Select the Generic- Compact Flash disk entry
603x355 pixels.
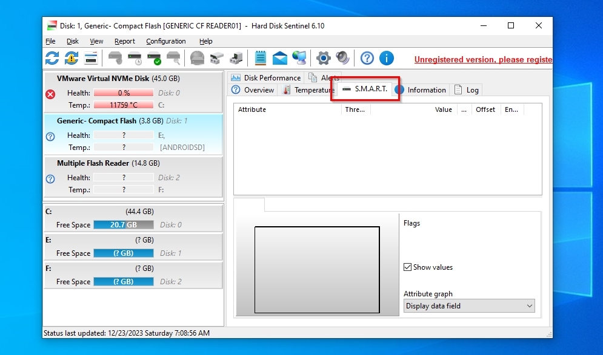click(x=133, y=135)
